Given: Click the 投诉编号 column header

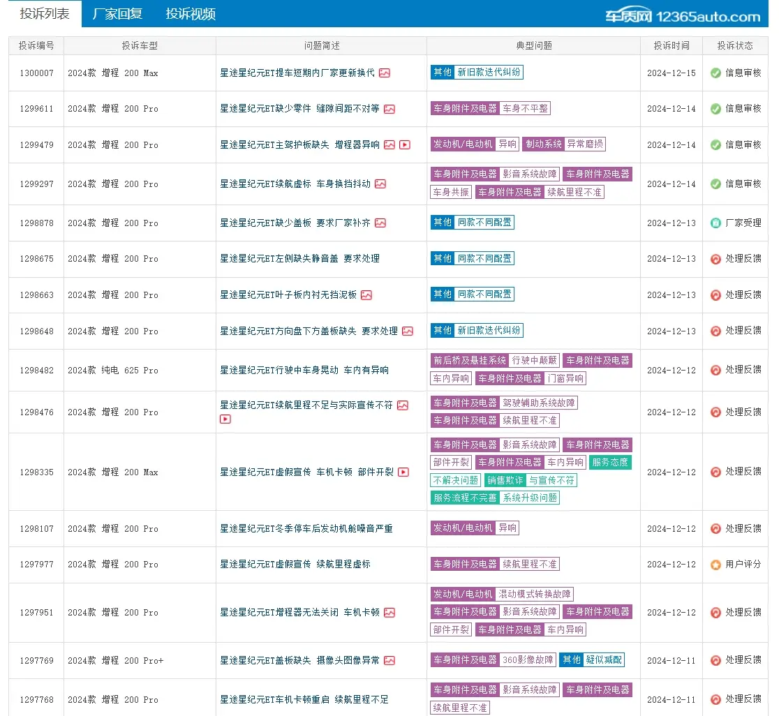Looking at the screenshot, I should [36, 45].
